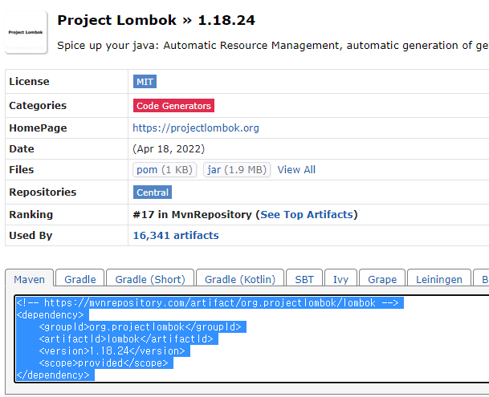
Task: Click the <version>1.18.24</version> line
Action: [112, 351]
